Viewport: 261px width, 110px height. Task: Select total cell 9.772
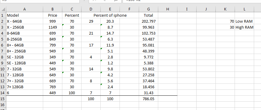(148, 57)
